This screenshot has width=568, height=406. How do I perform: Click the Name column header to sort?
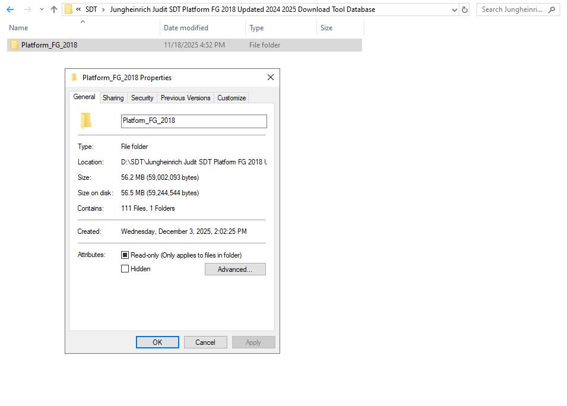tap(18, 27)
